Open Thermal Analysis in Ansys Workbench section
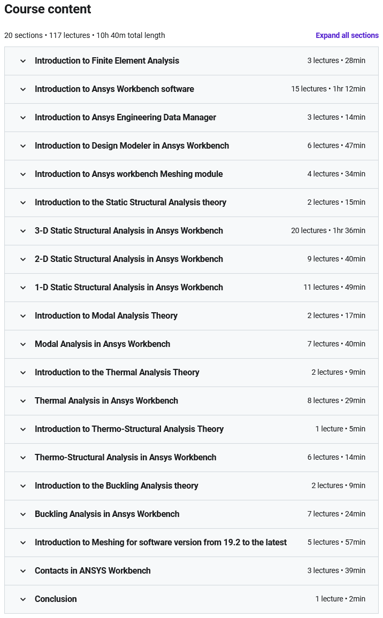This screenshot has width=383, height=618. pyautogui.click(x=106, y=401)
